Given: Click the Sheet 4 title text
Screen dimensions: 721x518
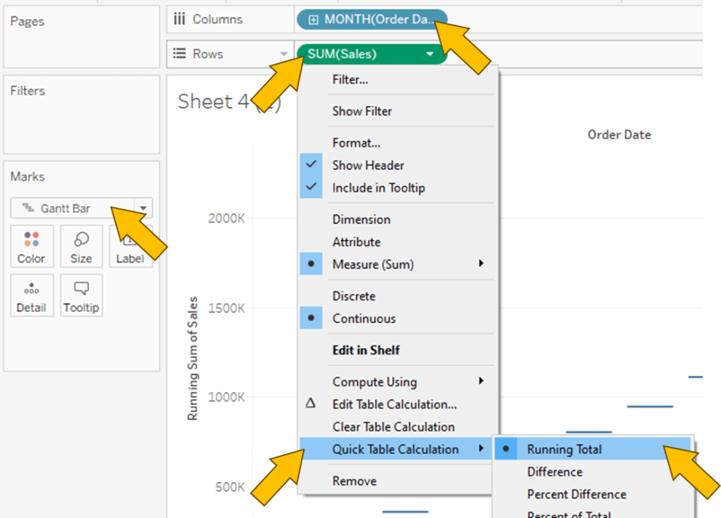Looking at the screenshot, I should (215, 102).
